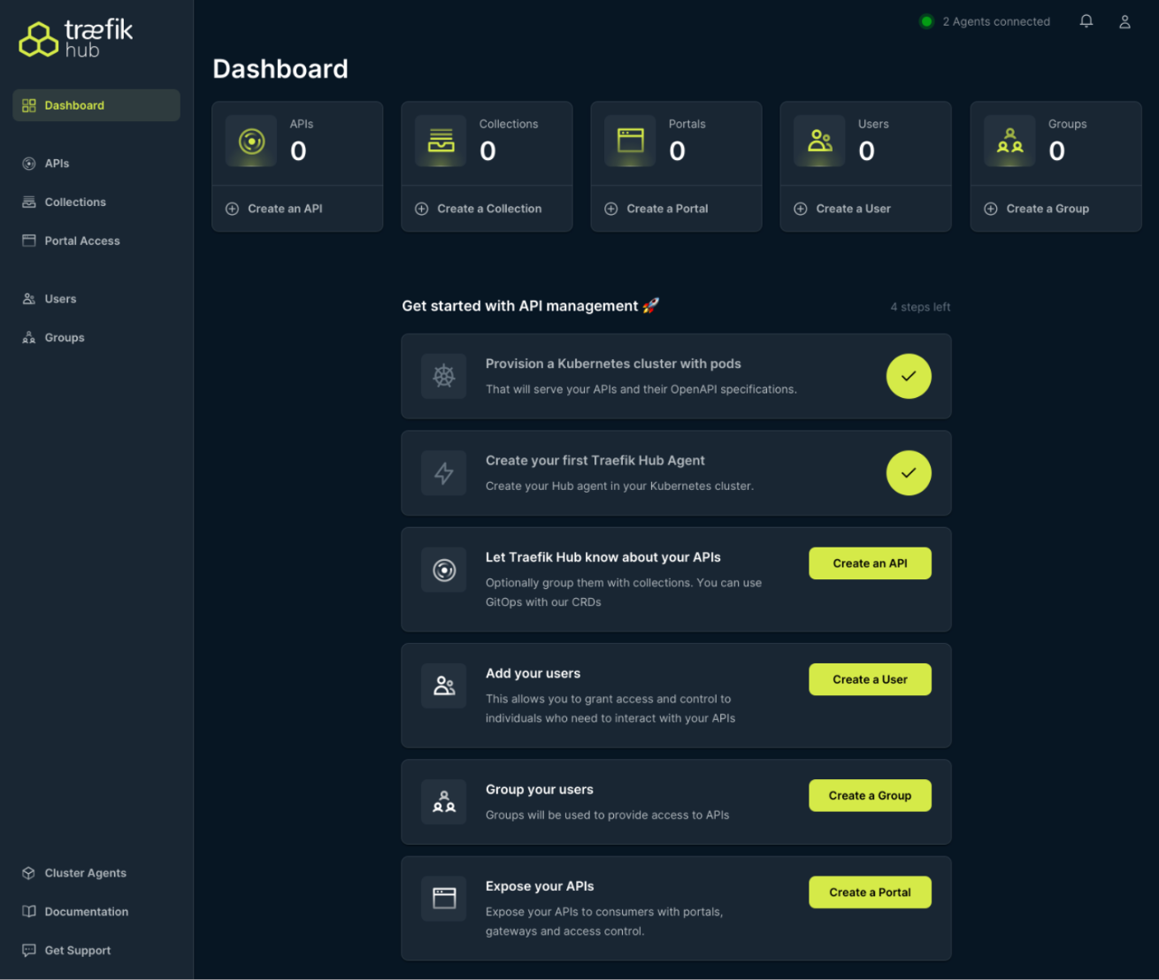Click the Collections card inbox icon
1159x980 pixels.
441,141
